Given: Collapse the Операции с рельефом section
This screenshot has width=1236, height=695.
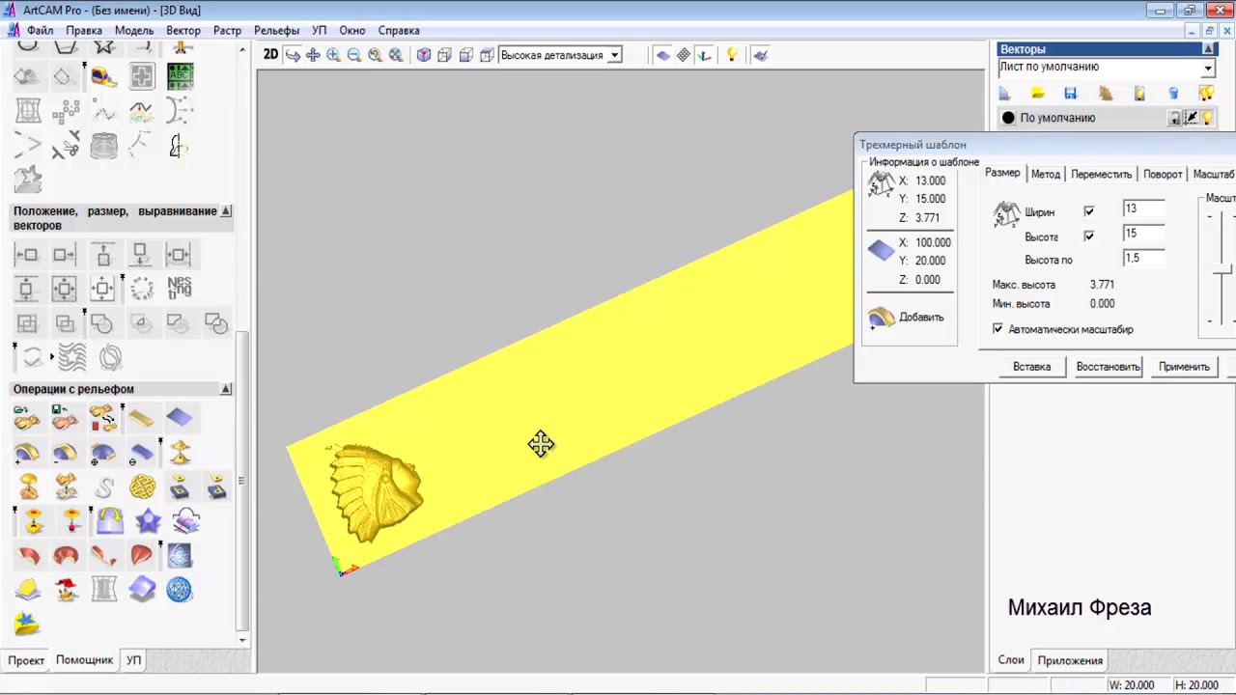Looking at the screenshot, I should click(x=226, y=389).
